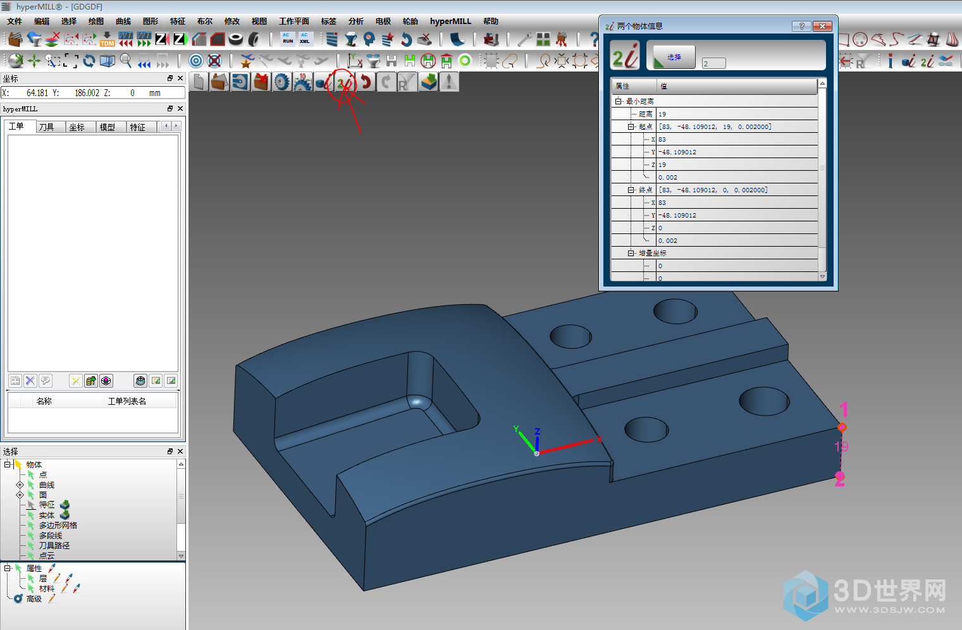
Task: Click the info dialog scrollbar down arrow
Action: (822, 276)
